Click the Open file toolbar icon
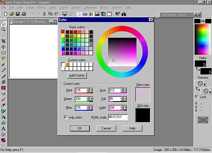The width and height of the screenshot is (212, 153). pos(11,14)
